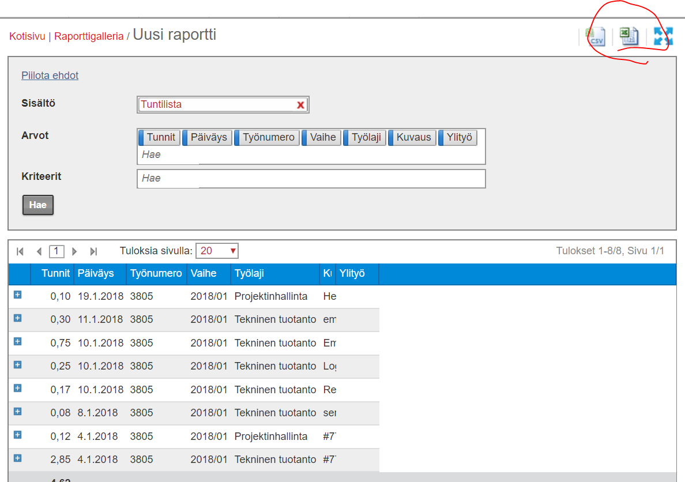
Task: Expand row with 0,12 hours
Action: coord(17,435)
